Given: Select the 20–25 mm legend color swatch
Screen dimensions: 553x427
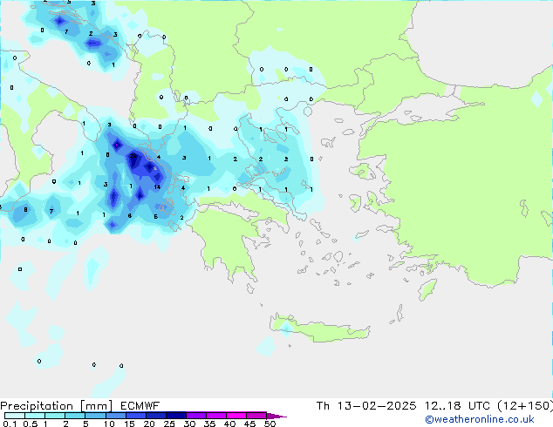Looking at the screenshot, I should click(x=155, y=416).
